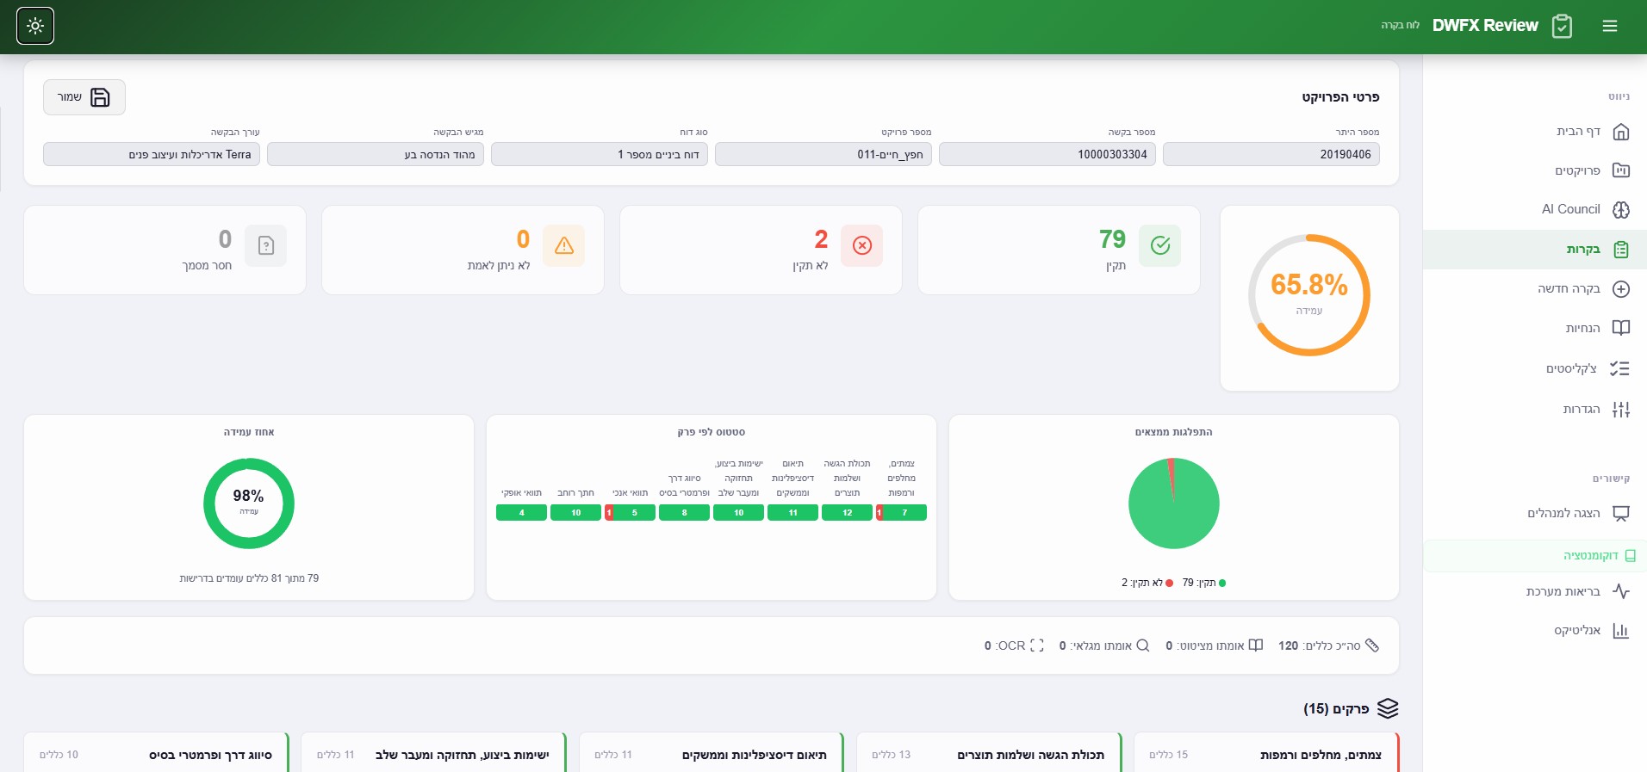Select the new review plus icon

1620,289
